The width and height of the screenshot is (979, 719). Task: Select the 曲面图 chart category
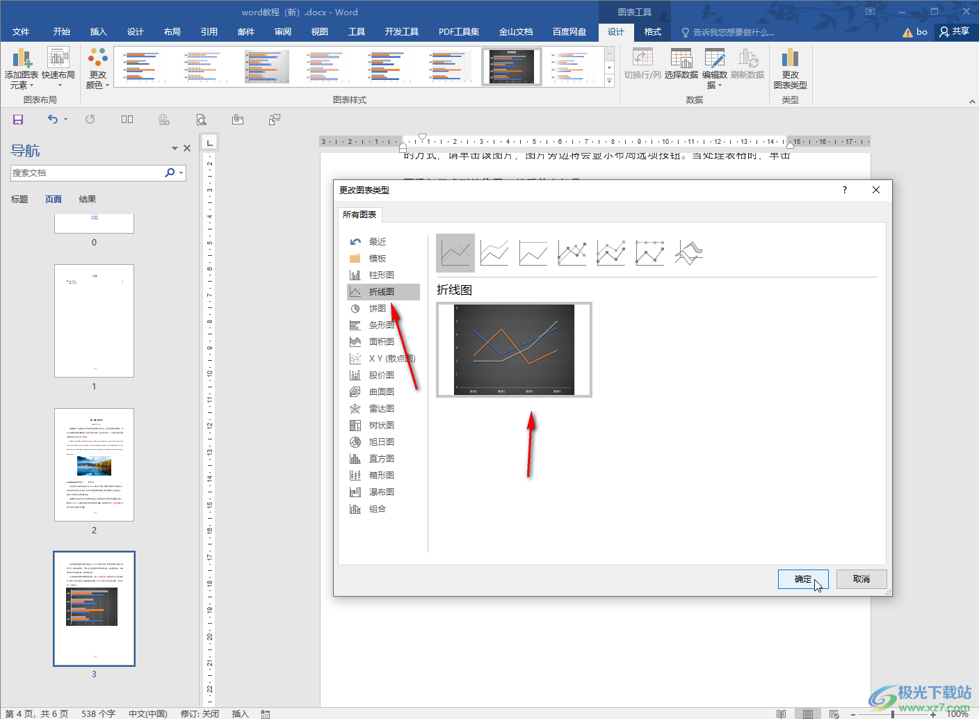[383, 392]
